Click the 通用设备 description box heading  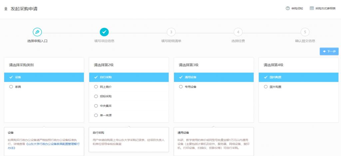(183, 133)
